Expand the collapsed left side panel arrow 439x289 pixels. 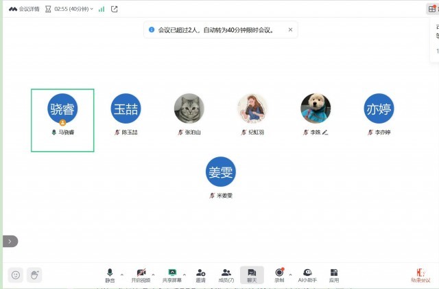(x=10, y=241)
